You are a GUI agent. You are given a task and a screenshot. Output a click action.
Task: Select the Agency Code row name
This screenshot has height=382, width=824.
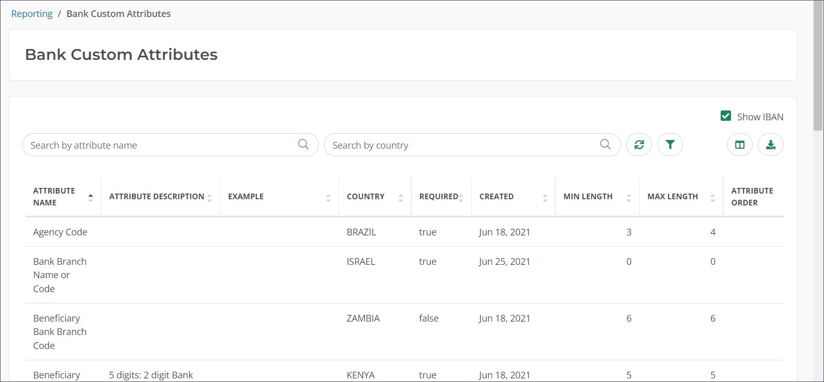tap(60, 232)
